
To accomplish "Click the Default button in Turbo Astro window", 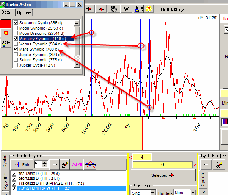I will [x=6, y=44].
